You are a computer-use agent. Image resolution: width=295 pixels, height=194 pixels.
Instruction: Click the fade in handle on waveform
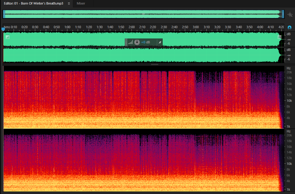8,37
